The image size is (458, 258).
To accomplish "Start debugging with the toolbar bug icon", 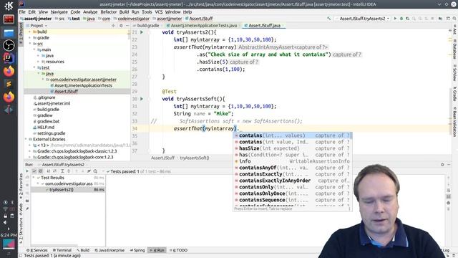I will tap(401, 19).
